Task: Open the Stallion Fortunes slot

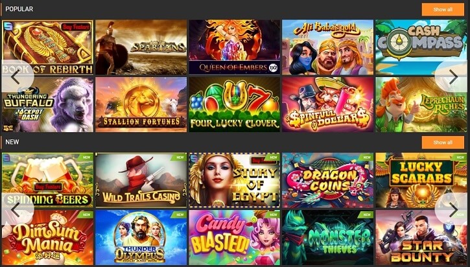Action: pyautogui.click(x=141, y=104)
